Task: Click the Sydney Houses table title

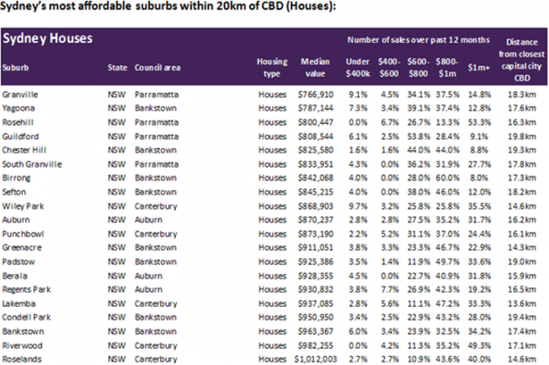Action: tap(48, 38)
